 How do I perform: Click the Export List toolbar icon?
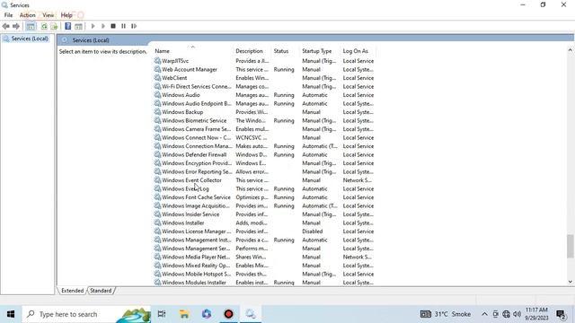coord(54,26)
